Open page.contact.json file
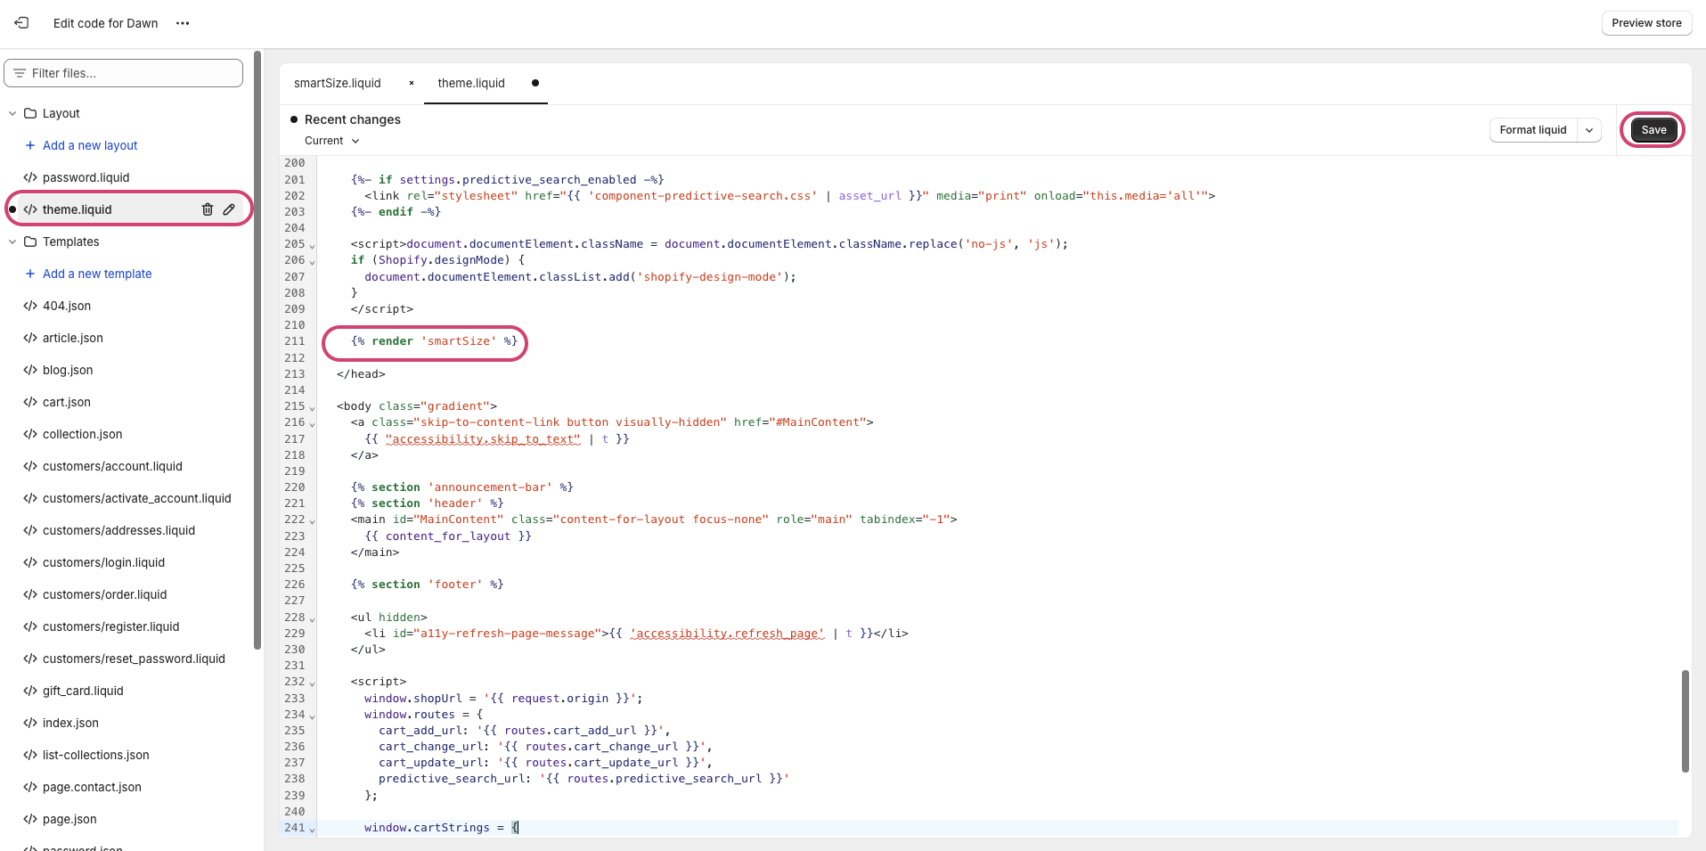 pyautogui.click(x=92, y=787)
